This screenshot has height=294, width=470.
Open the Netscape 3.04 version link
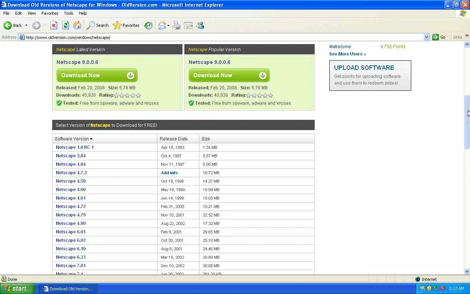[70, 156]
